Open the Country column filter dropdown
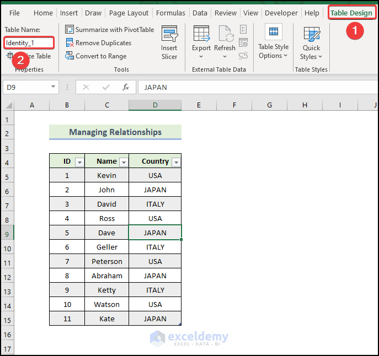 click(x=175, y=162)
